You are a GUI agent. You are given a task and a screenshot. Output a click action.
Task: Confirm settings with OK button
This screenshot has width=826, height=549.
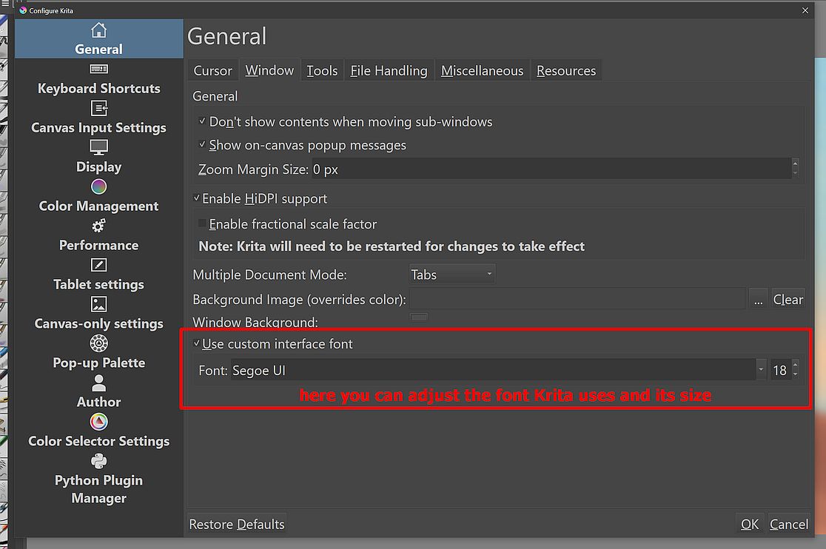750,524
